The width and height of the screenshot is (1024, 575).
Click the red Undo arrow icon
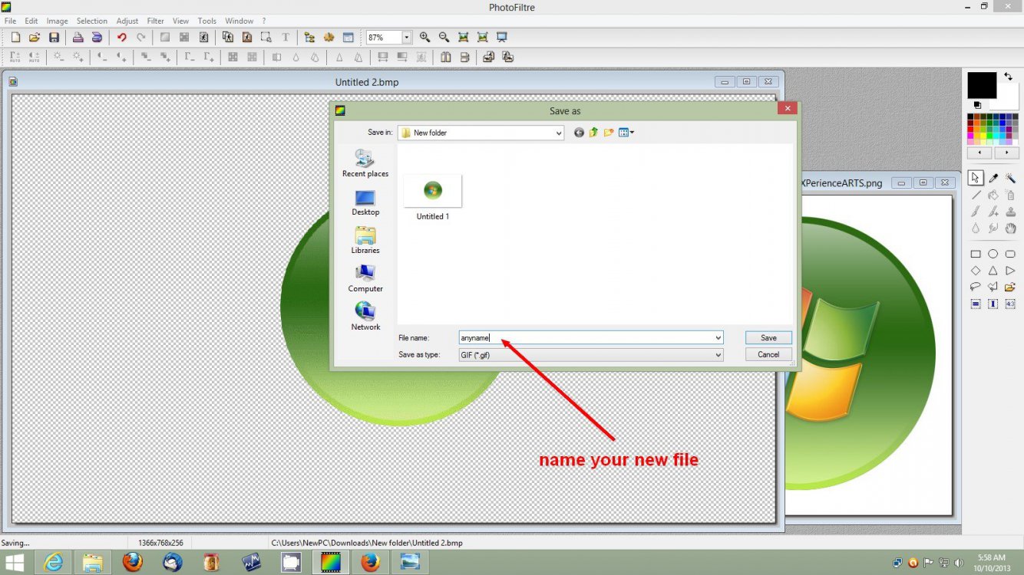[x=121, y=37]
